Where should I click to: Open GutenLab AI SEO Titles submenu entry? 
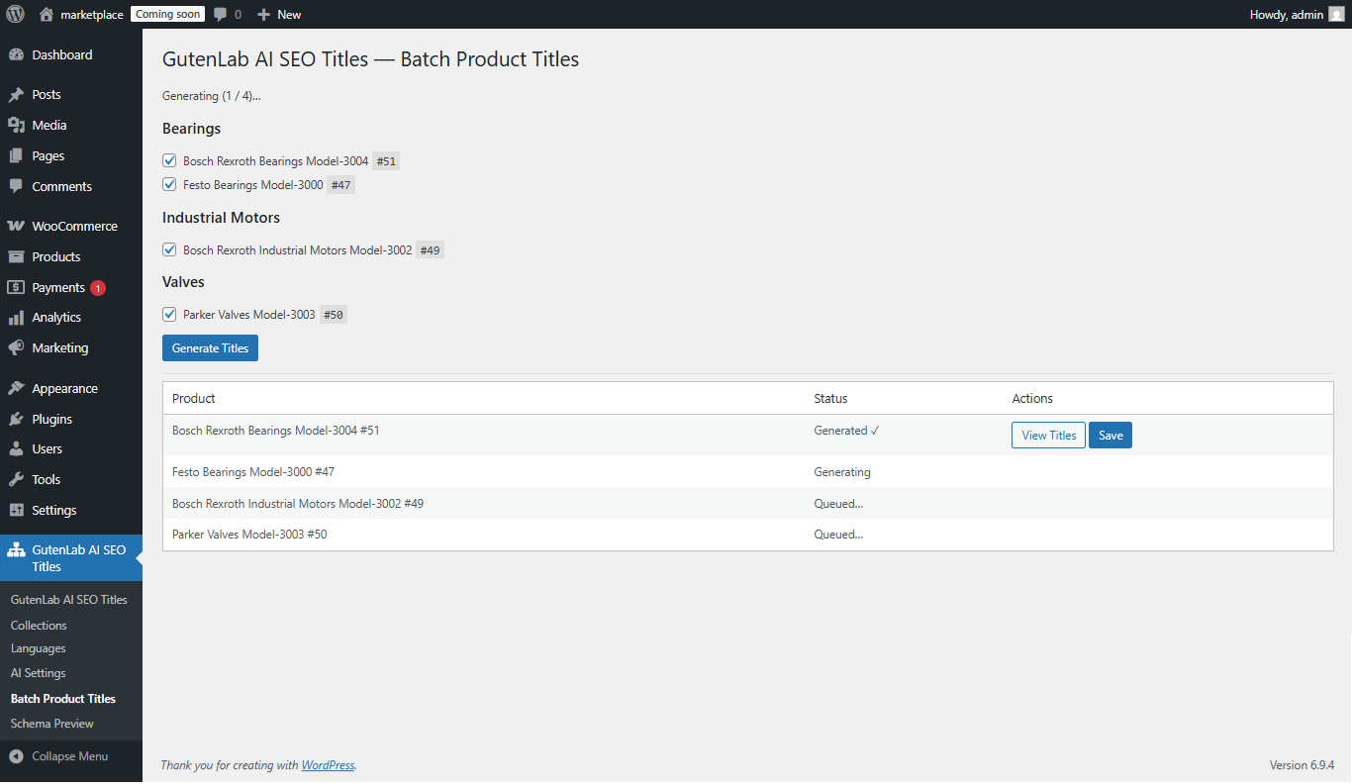pos(69,600)
